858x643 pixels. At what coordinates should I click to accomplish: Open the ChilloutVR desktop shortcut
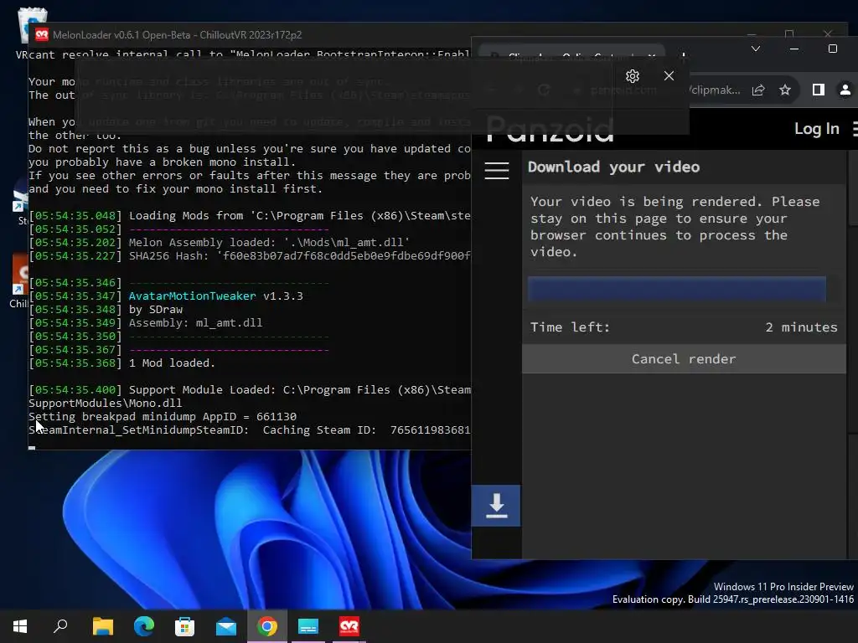(20, 281)
